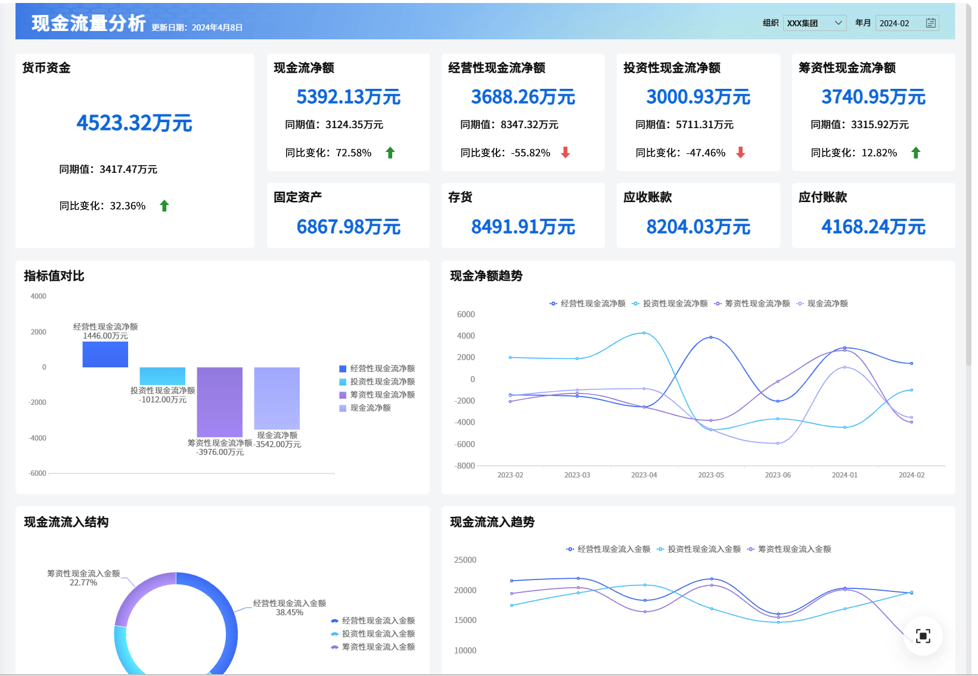The width and height of the screenshot is (978, 676).
Task: Click the 货币资金 value 4523.32万元
Action: 134,123
